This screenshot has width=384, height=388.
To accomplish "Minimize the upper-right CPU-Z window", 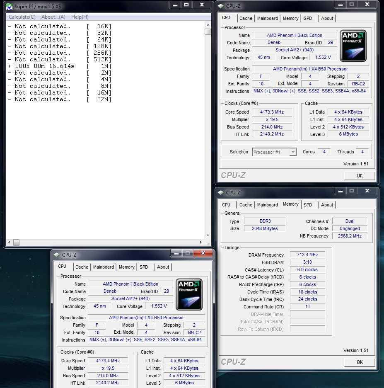I will [x=341, y=5].
